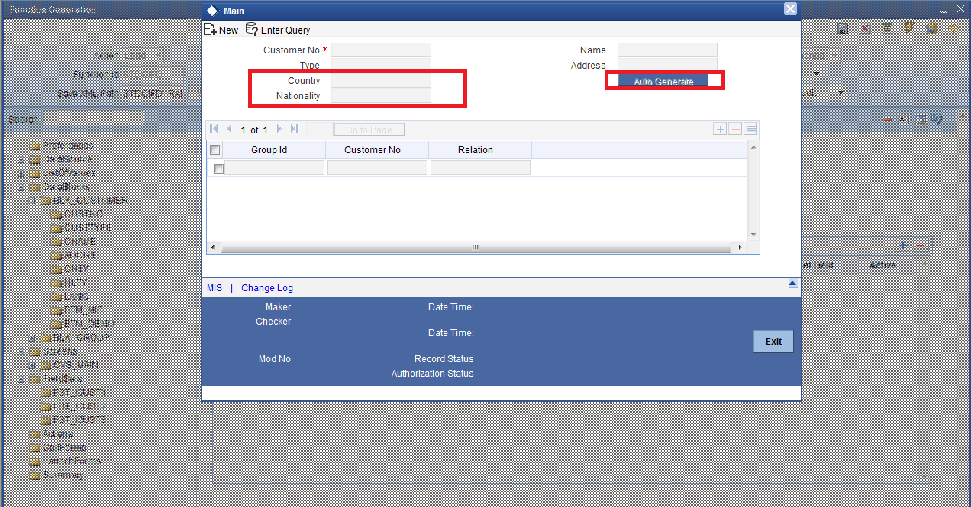This screenshot has height=507, width=971.
Task: Click the Exit button
Action: tap(773, 342)
